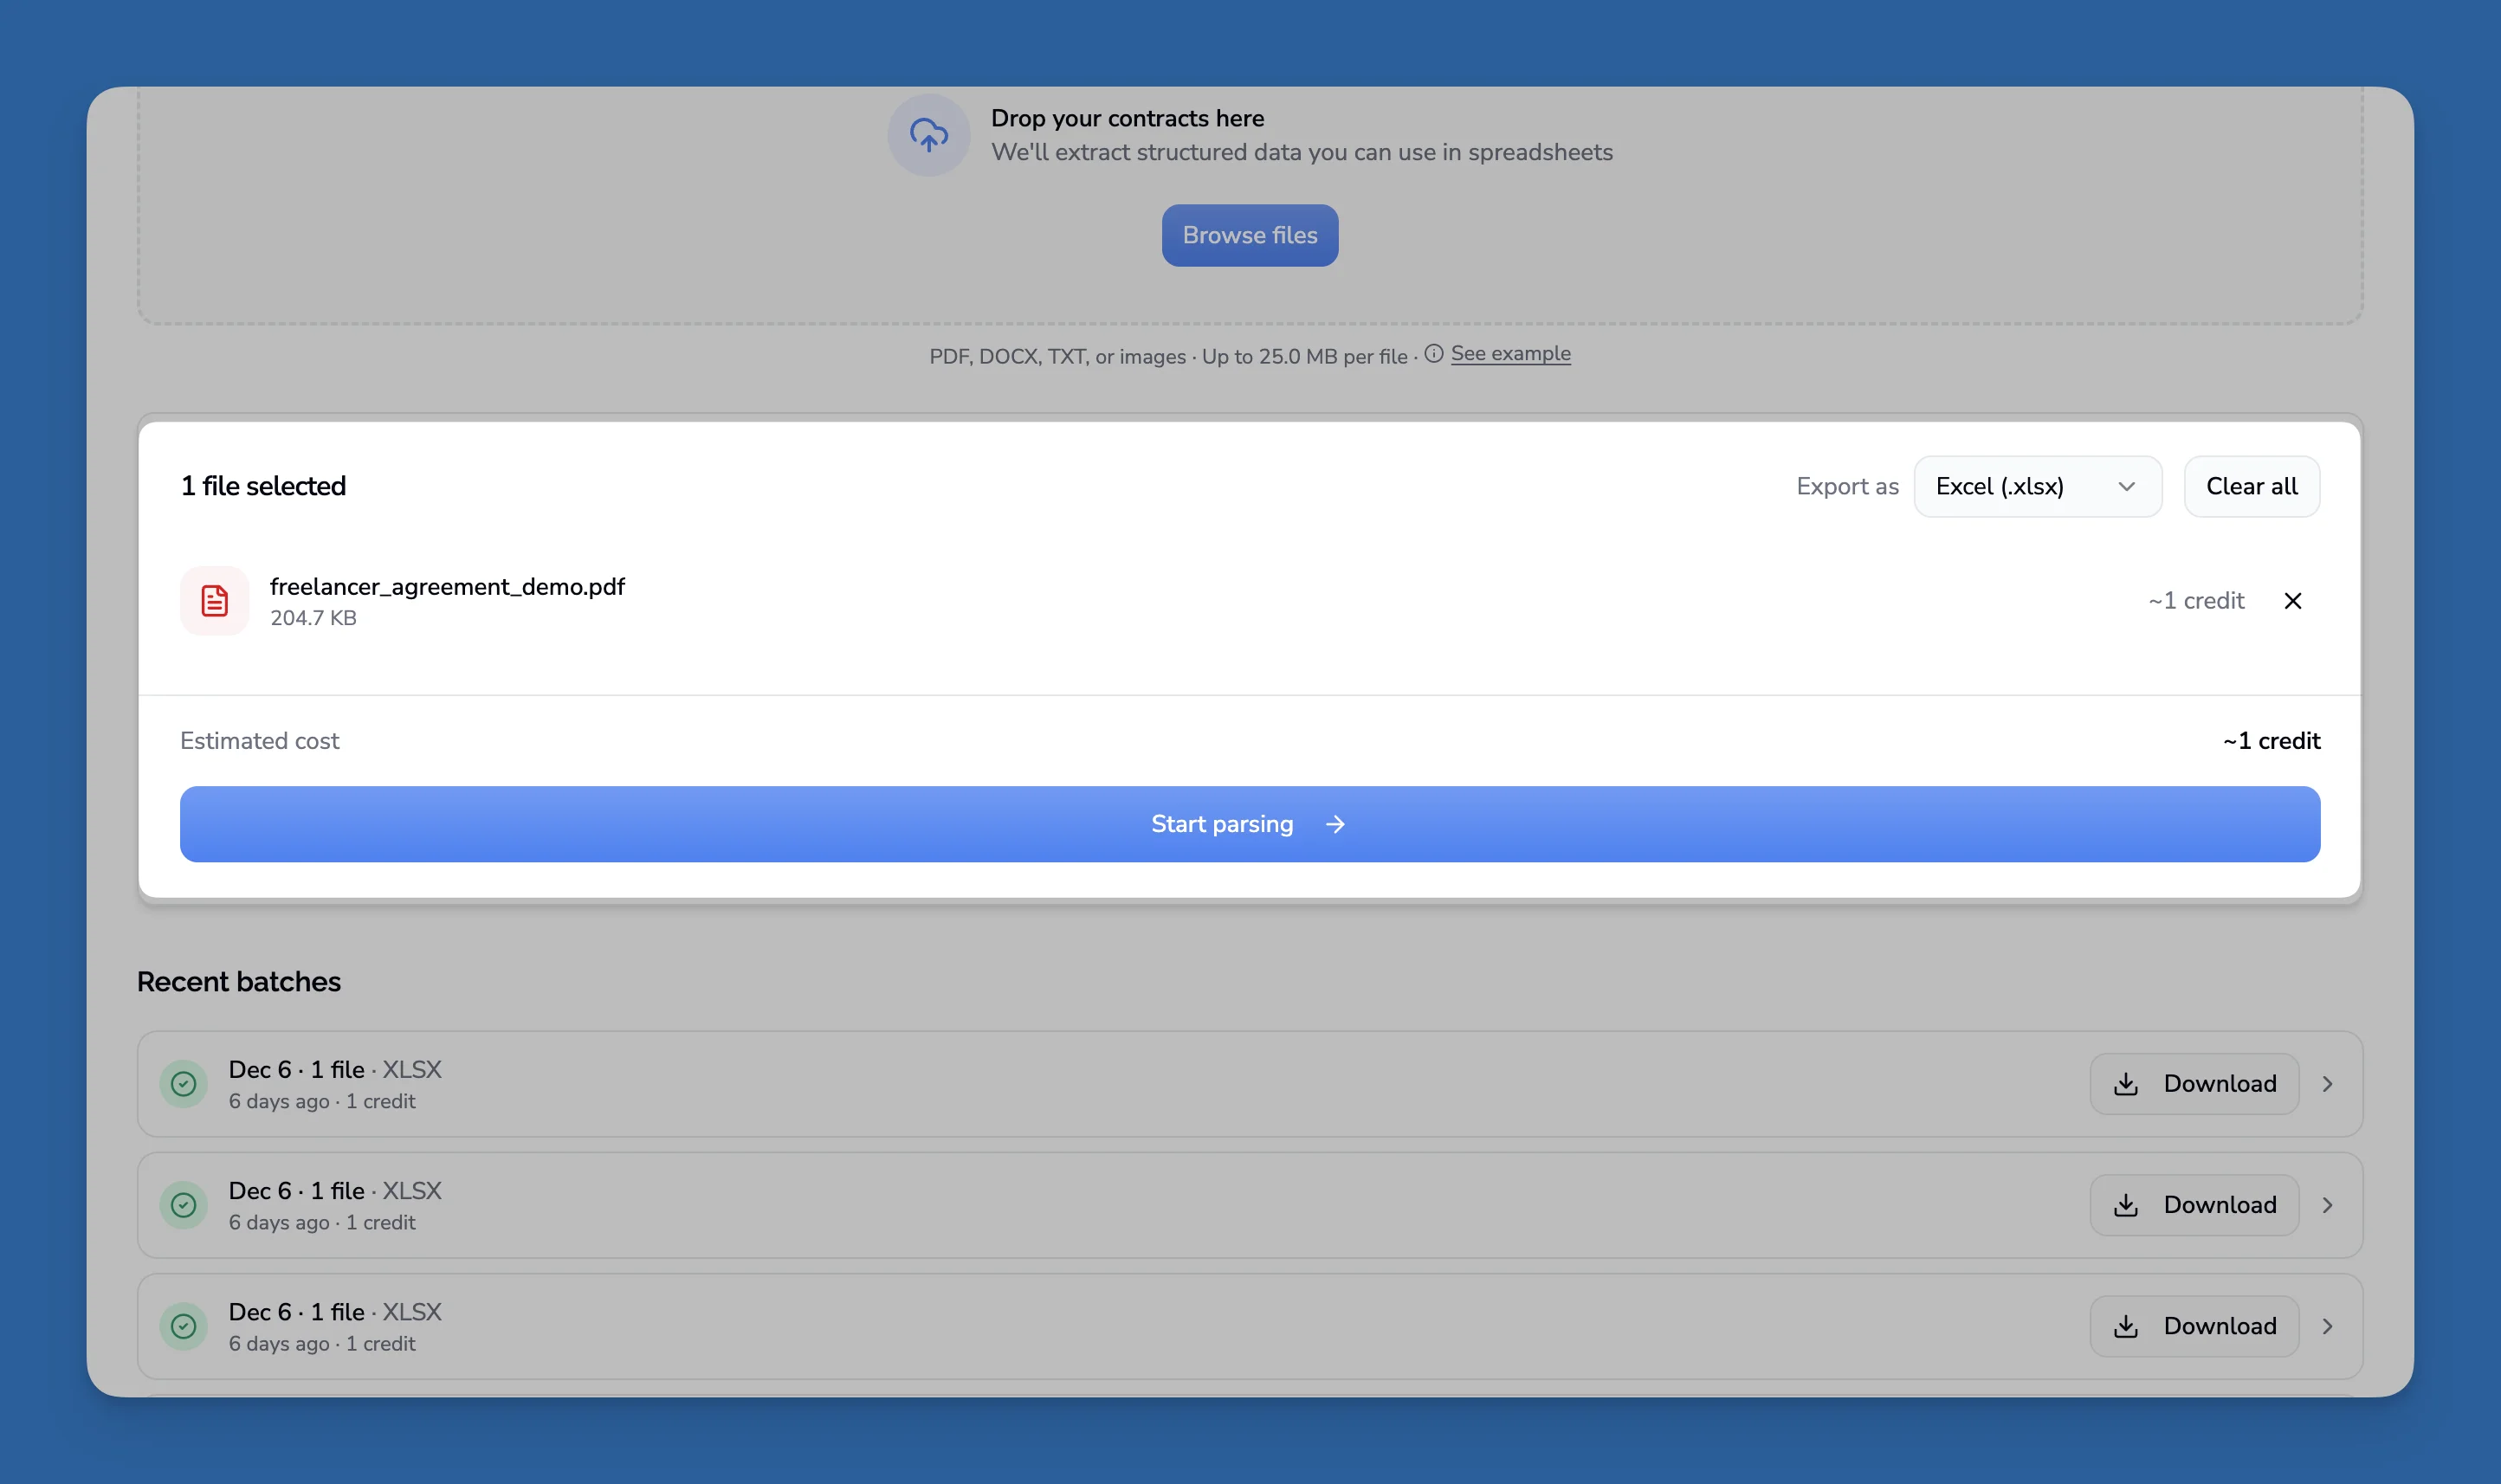The width and height of the screenshot is (2501, 1484).
Task: Click the green status circle on the middle batch
Action: tap(183, 1205)
